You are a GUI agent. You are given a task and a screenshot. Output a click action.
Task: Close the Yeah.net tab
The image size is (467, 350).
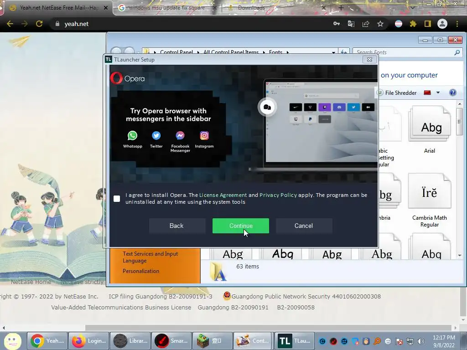106,8
